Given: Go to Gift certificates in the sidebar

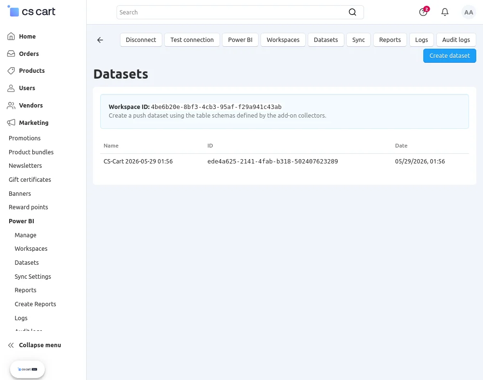Looking at the screenshot, I should tap(30, 179).
